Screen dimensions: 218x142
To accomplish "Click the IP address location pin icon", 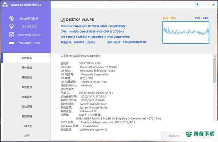I will coord(12,26).
